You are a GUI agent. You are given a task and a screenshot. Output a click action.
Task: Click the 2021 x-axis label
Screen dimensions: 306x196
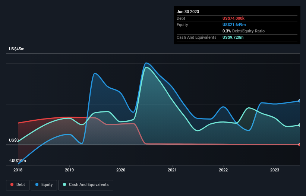(x=172, y=170)
